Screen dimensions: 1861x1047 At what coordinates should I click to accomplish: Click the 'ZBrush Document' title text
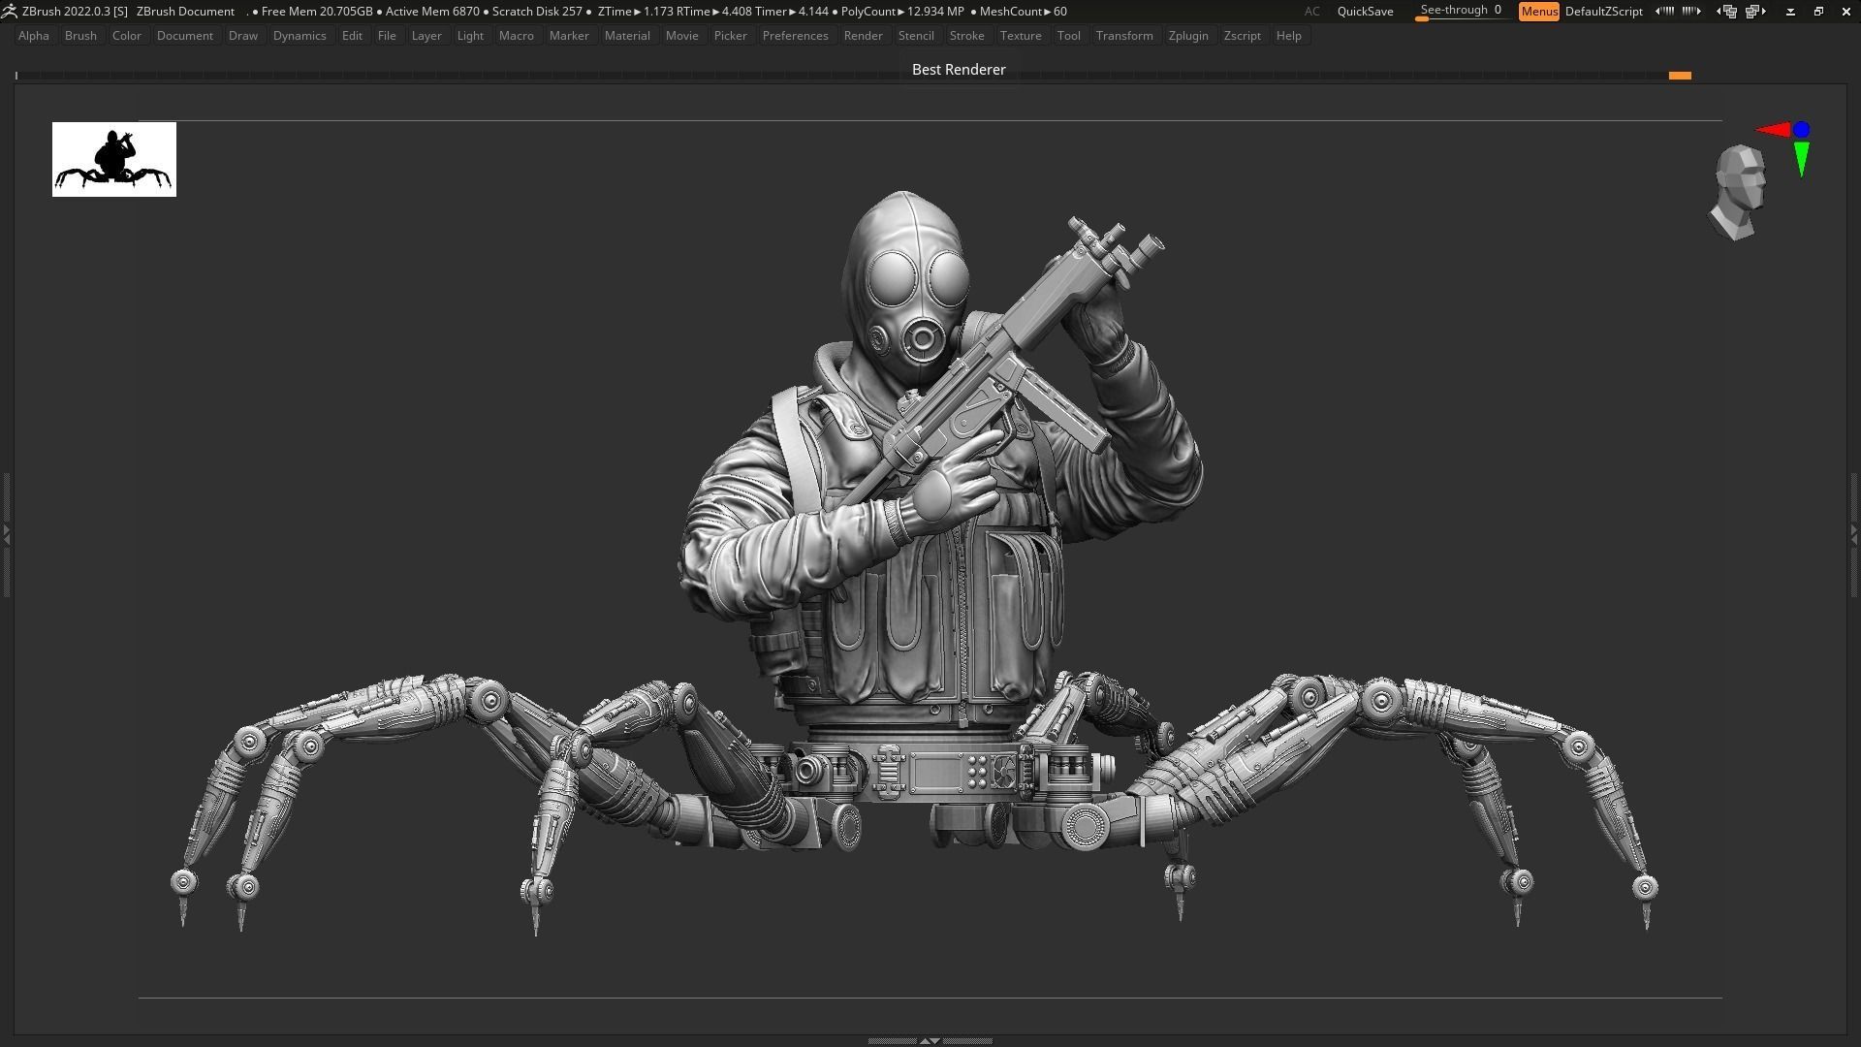tap(185, 12)
